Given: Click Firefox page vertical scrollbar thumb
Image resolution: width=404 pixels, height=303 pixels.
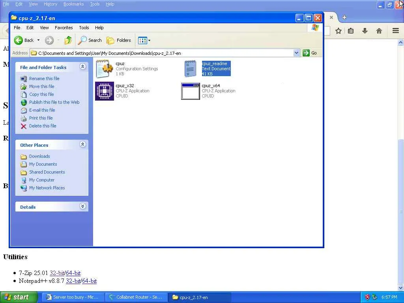Looking at the screenshot, I should point(401,211).
